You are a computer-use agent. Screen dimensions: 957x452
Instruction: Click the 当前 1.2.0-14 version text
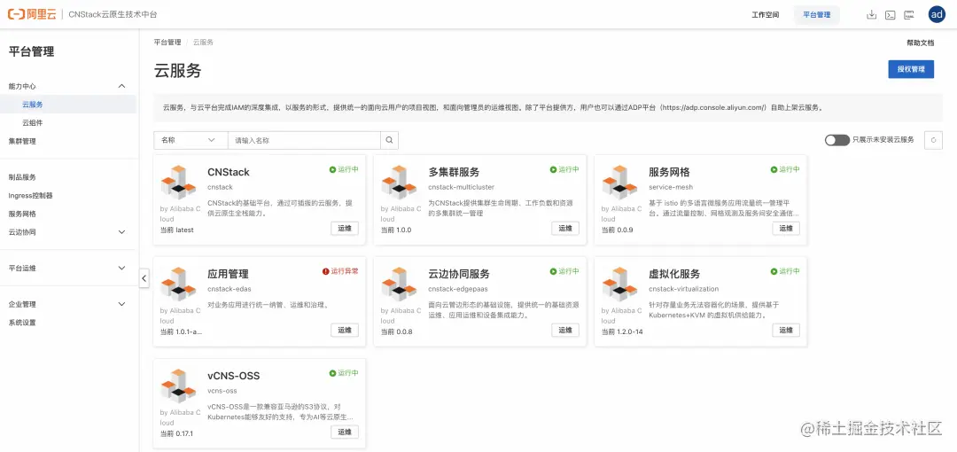pos(622,331)
